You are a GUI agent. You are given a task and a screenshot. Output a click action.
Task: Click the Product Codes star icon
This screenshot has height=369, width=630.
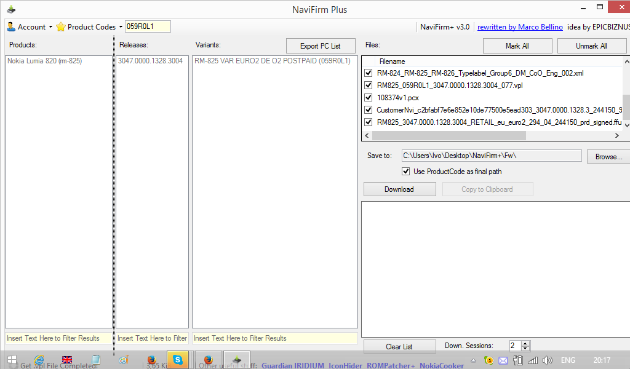click(61, 26)
